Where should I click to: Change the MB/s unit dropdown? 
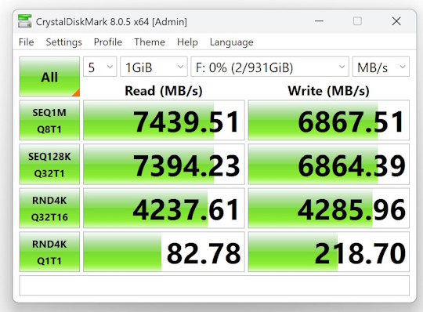[381, 67]
